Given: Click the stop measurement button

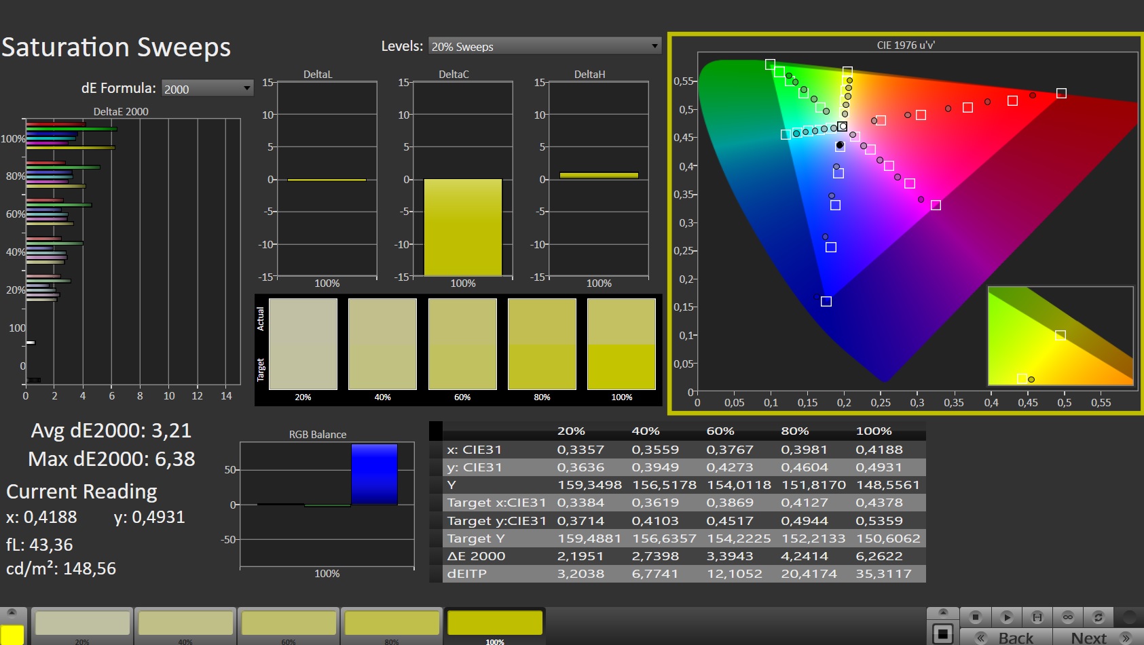Looking at the screenshot, I should tap(975, 617).
